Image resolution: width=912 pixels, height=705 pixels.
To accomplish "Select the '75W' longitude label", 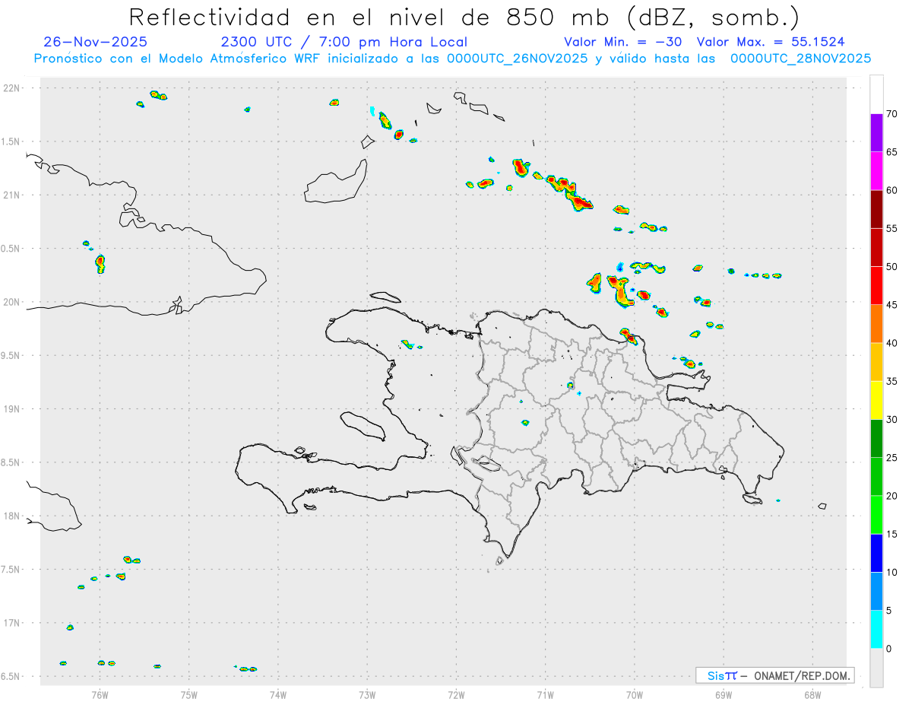I will pos(189,694).
